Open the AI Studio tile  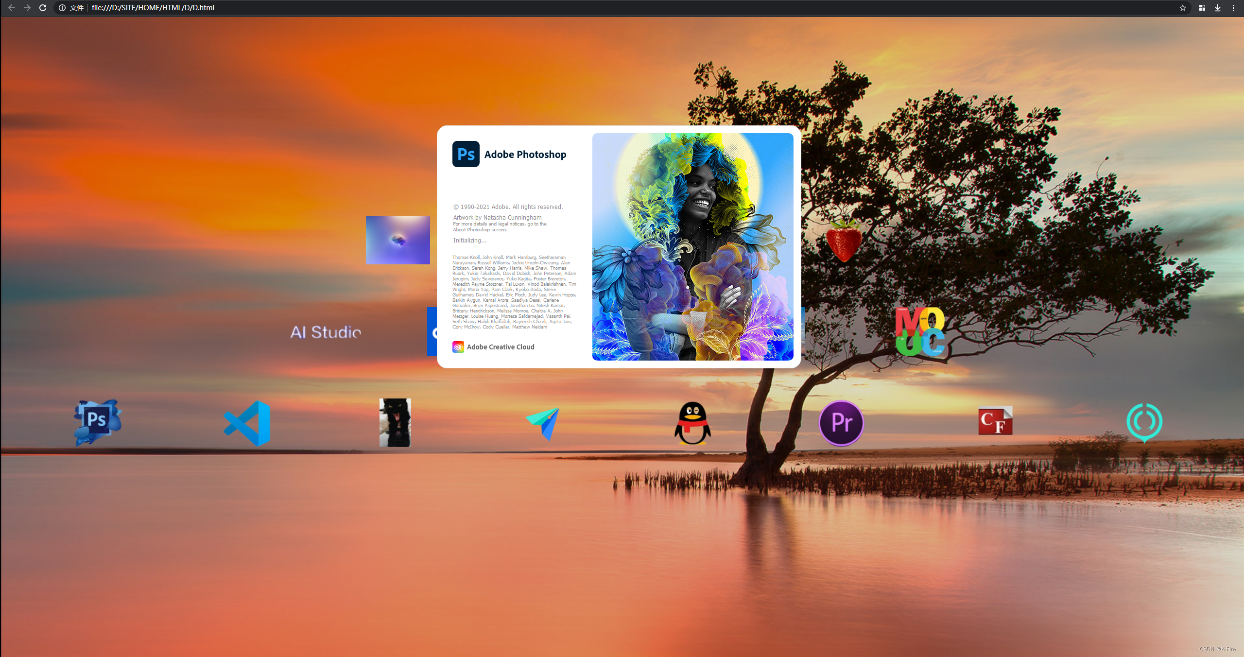326,332
